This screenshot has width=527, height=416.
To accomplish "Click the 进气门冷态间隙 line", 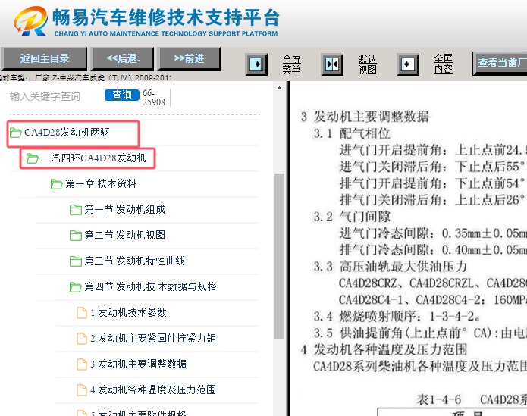I will (x=433, y=233).
